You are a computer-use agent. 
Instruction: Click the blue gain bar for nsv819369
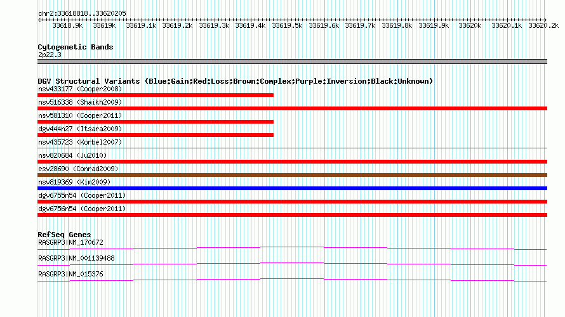click(292, 188)
